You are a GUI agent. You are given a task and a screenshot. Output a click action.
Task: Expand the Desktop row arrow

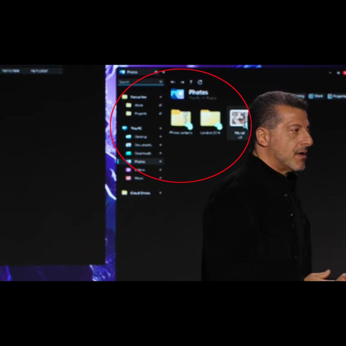click(x=161, y=137)
